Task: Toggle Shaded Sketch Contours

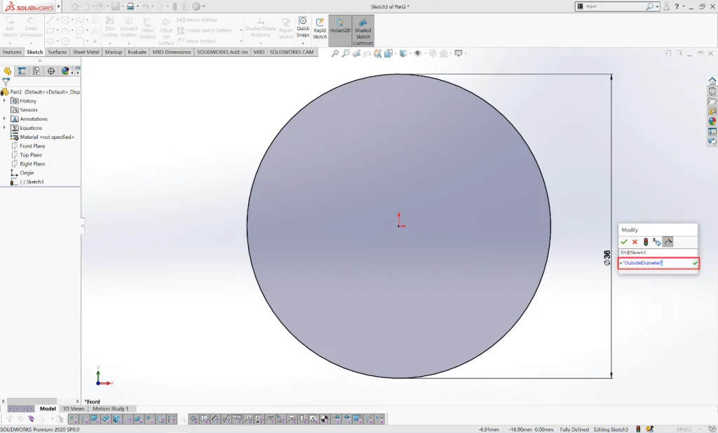Action: point(363,31)
